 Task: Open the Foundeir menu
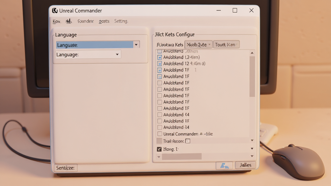pos(85,21)
